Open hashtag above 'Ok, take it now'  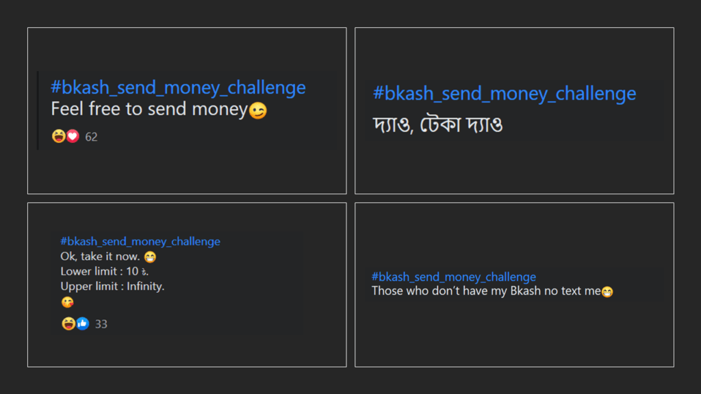coord(140,241)
